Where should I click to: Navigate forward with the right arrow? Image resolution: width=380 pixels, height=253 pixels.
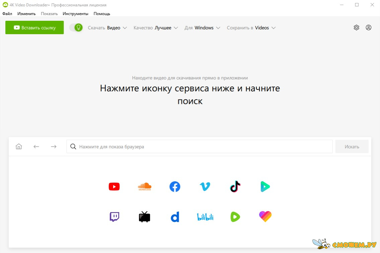tap(54, 146)
